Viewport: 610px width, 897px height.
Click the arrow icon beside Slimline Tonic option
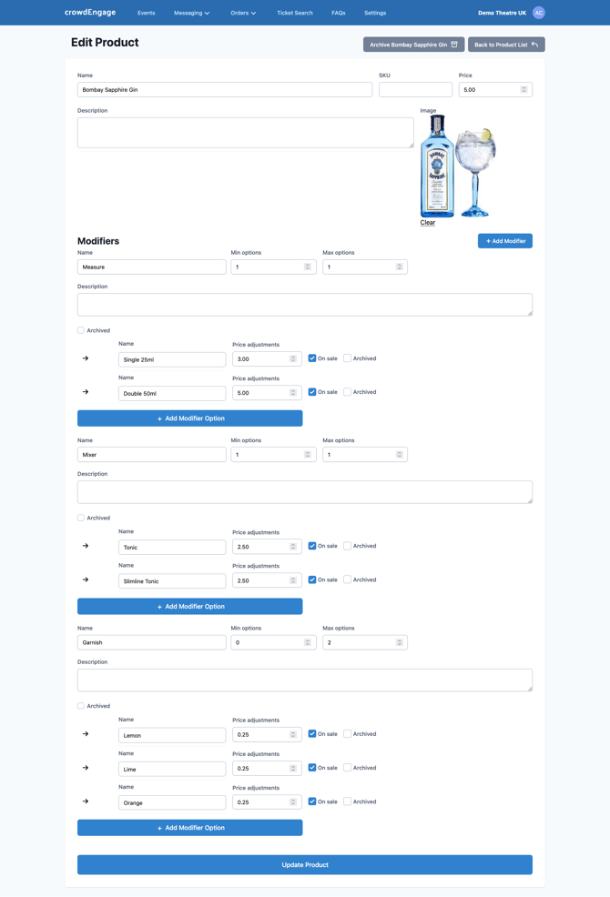point(86,580)
